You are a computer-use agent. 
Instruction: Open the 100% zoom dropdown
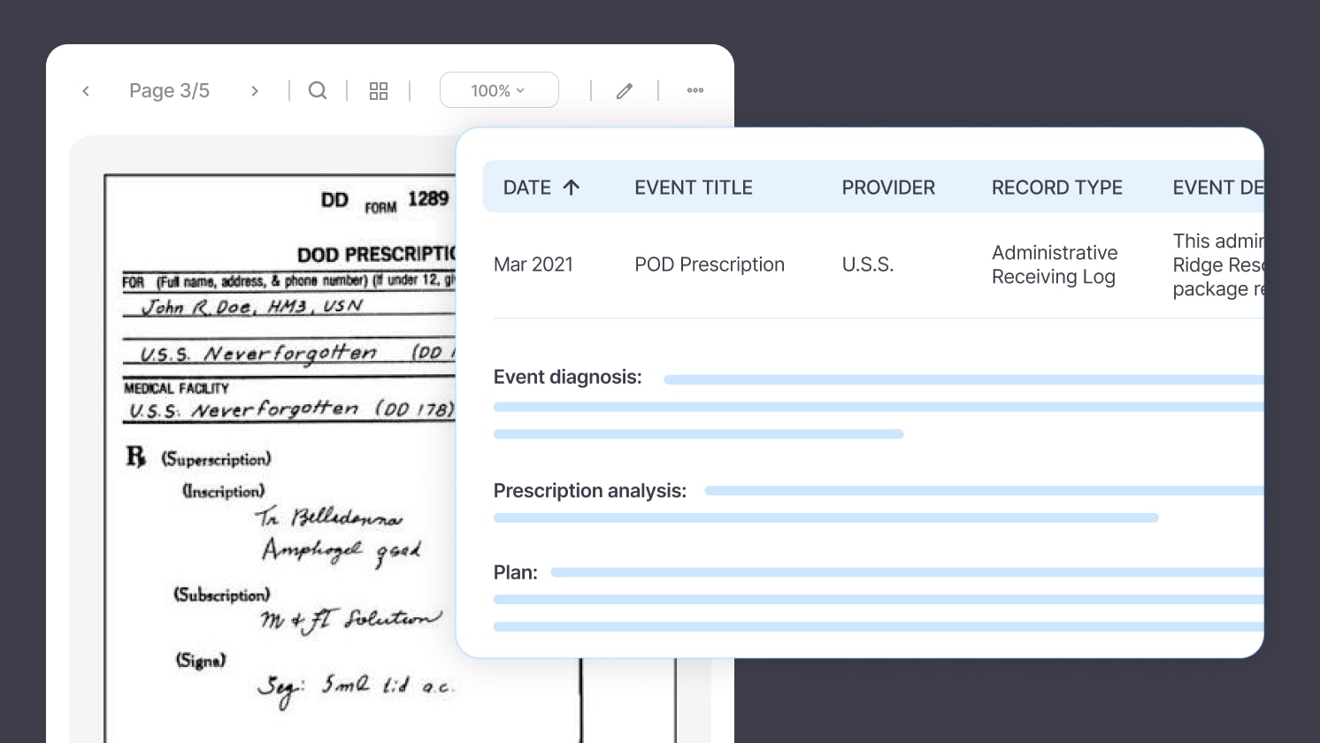[x=499, y=90]
